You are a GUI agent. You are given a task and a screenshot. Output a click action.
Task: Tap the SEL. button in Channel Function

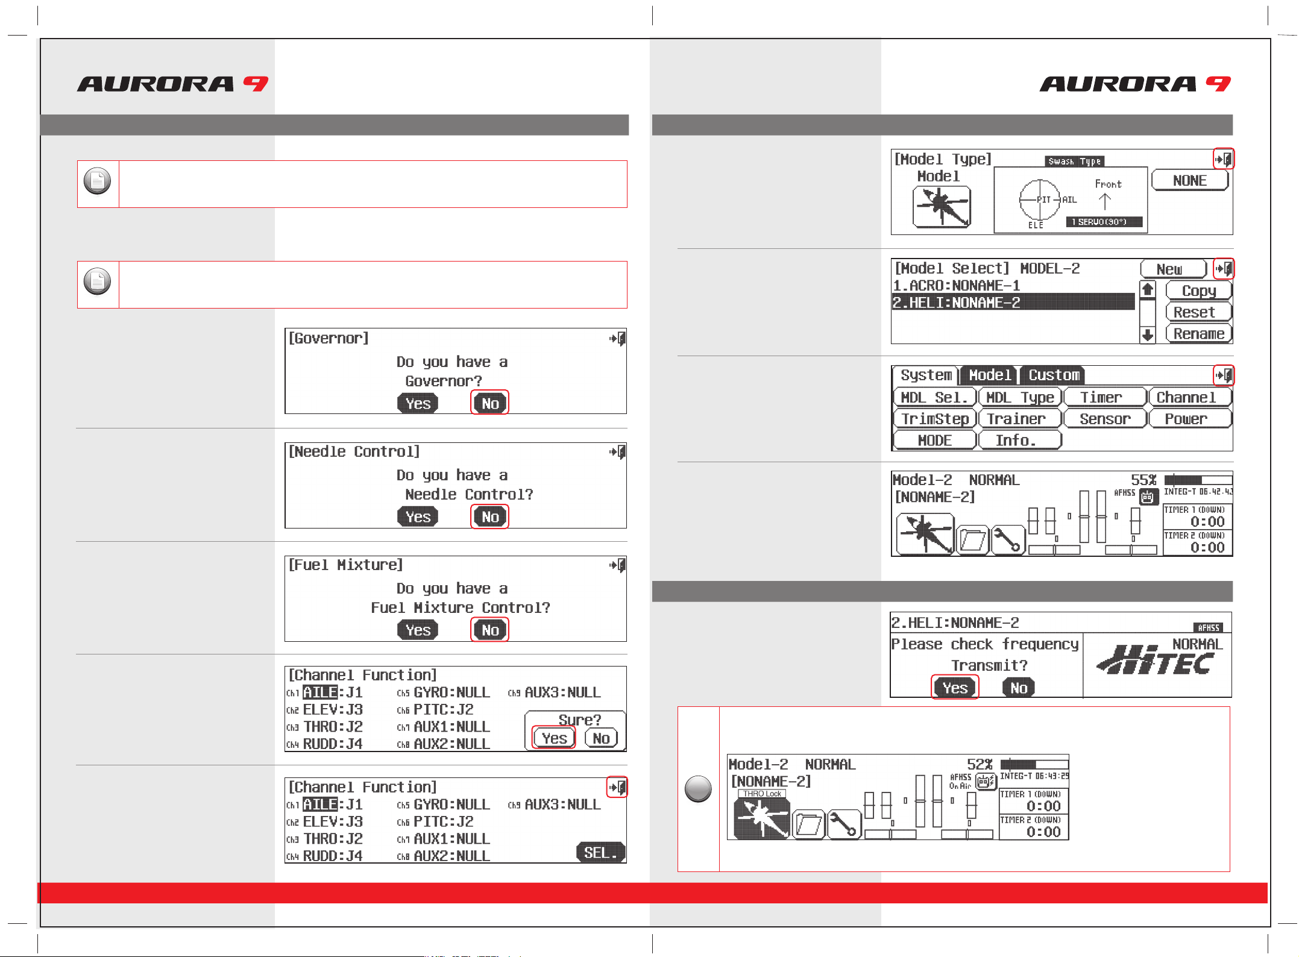pyautogui.click(x=600, y=852)
